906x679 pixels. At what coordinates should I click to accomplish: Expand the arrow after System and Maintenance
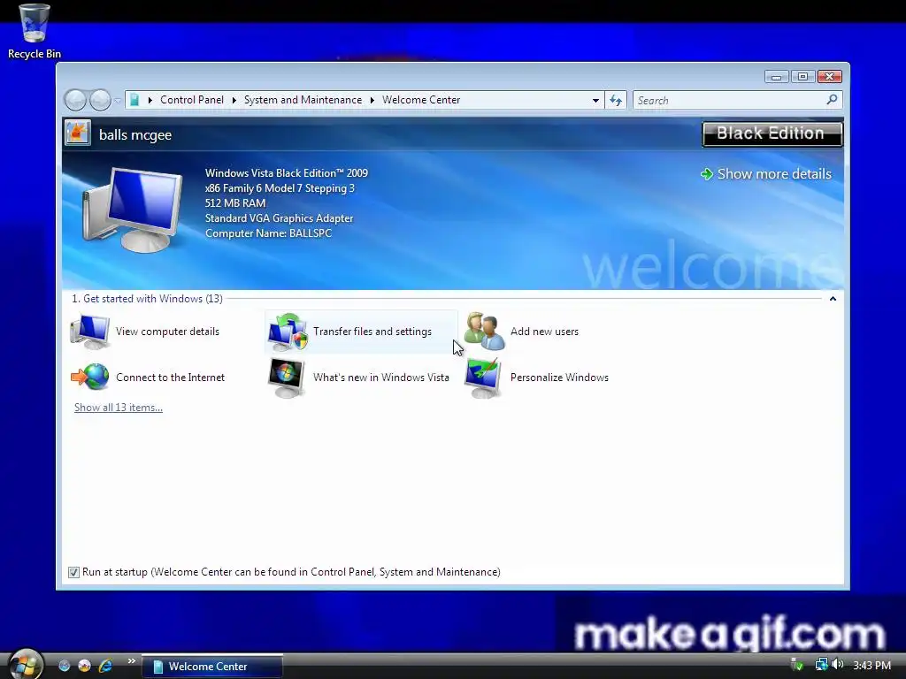(372, 100)
